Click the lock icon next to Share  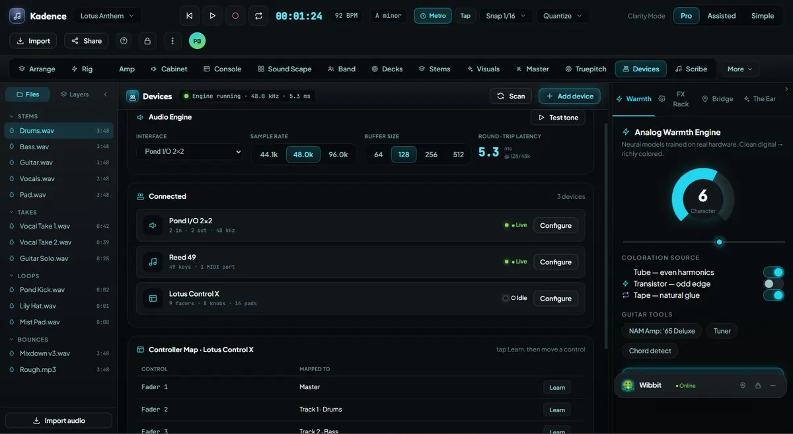(147, 41)
